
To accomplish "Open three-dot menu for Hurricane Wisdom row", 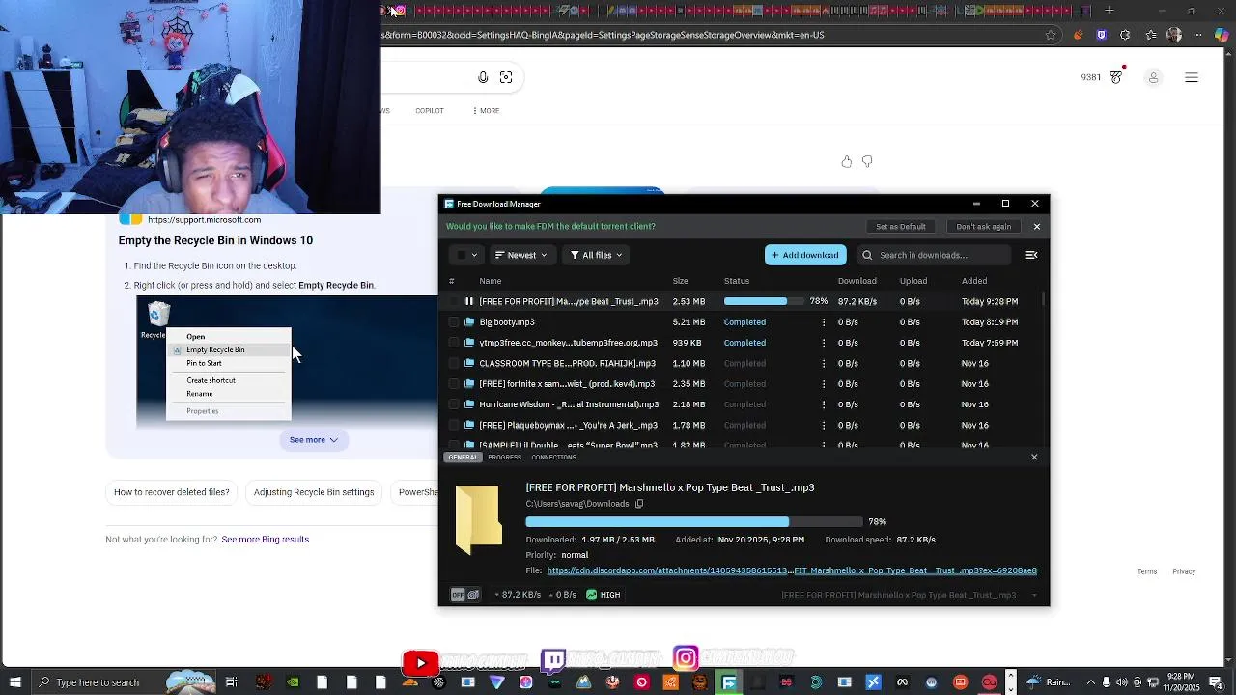I will (x=824, y=404).
